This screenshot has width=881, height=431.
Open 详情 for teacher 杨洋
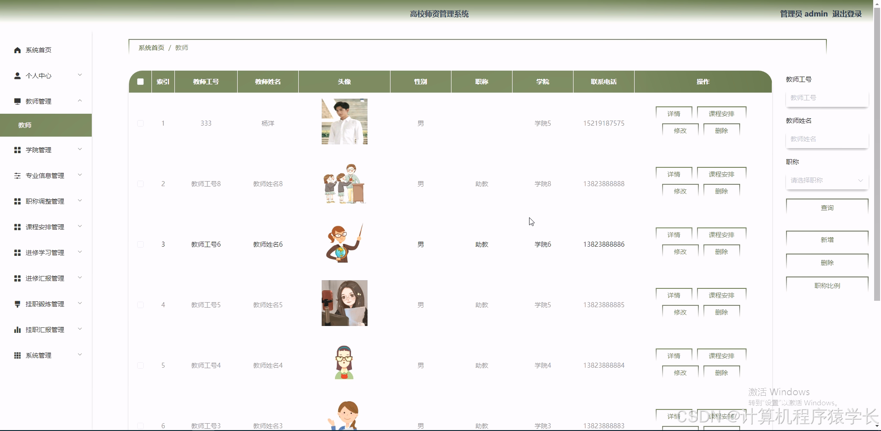[x=674, y=114]
